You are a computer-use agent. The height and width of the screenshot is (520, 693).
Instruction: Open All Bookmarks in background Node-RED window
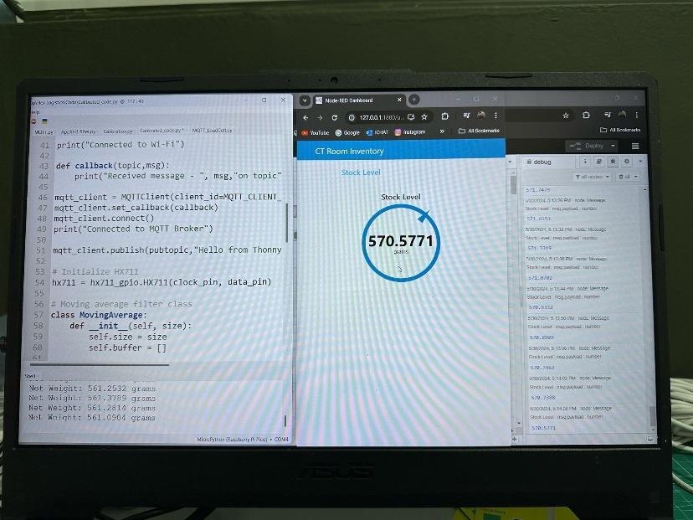pos(620,130)
